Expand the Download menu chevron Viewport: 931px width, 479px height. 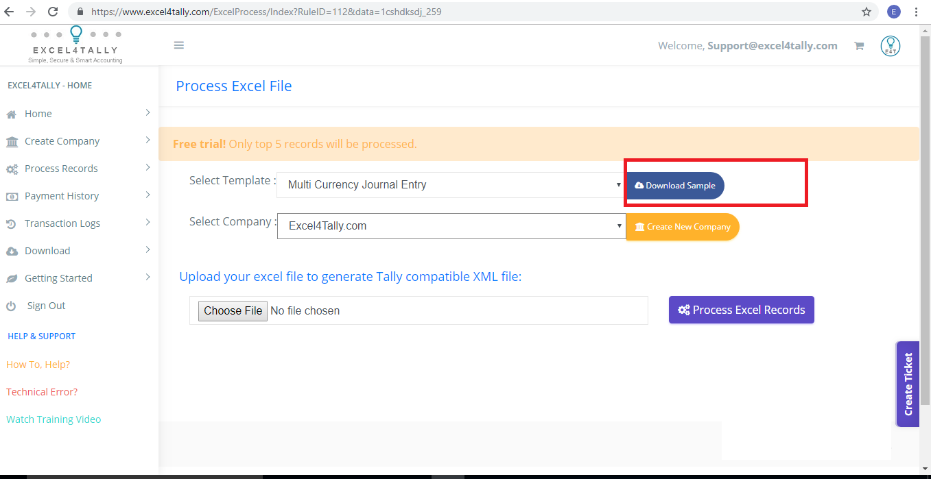(x=148, y=250)
